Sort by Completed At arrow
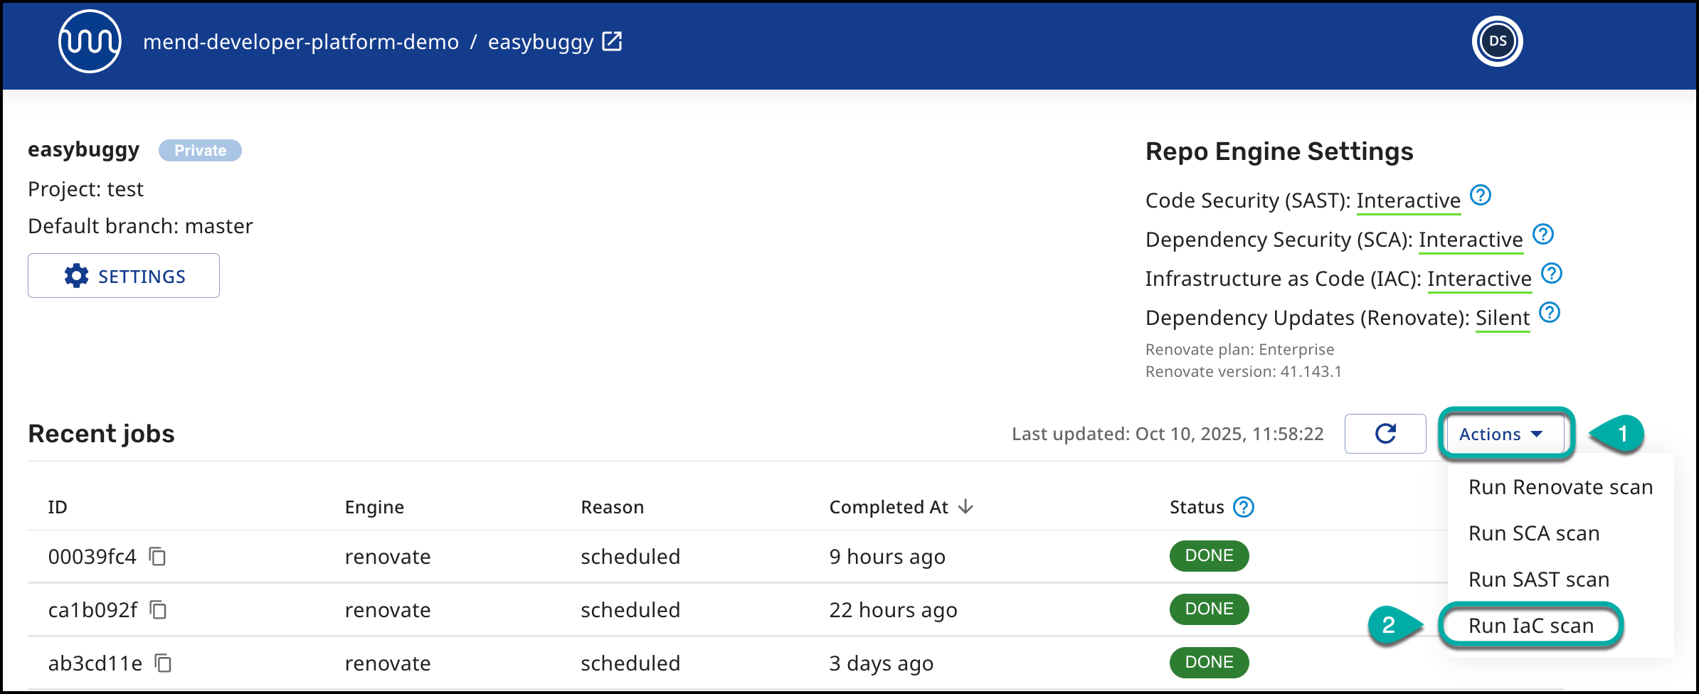 coord(965,507)
